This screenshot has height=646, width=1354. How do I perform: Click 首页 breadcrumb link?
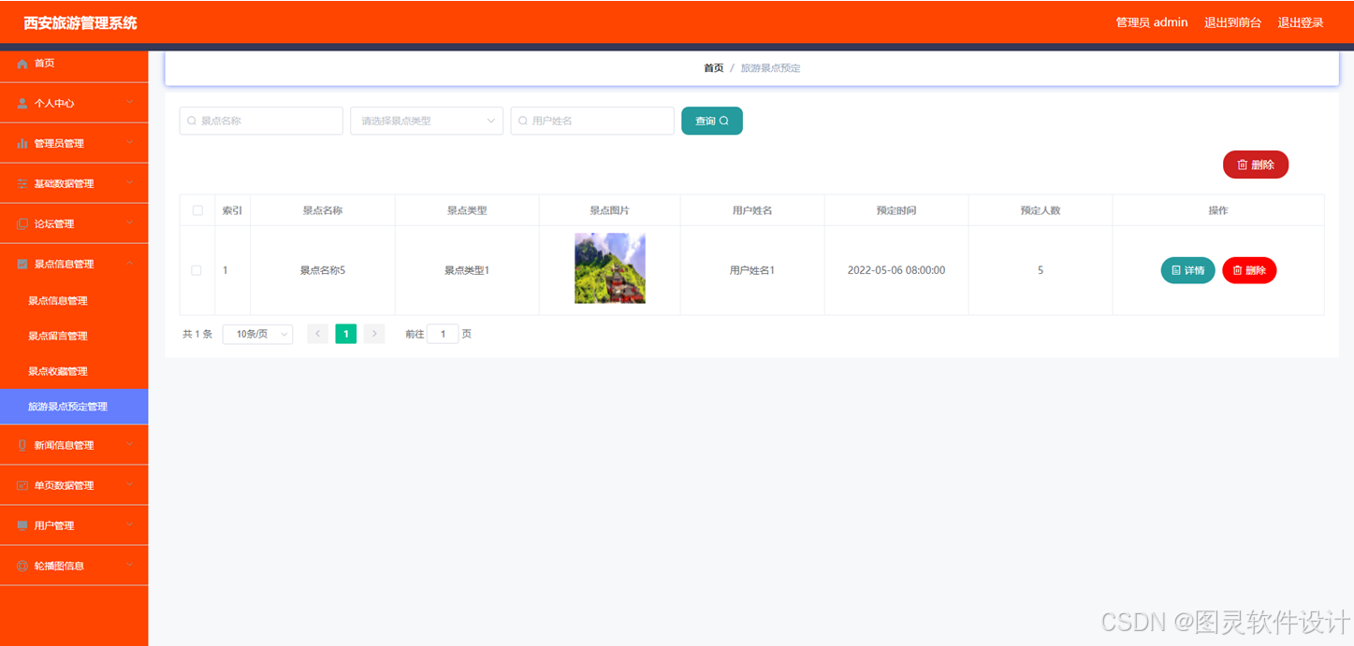point(713,68)
